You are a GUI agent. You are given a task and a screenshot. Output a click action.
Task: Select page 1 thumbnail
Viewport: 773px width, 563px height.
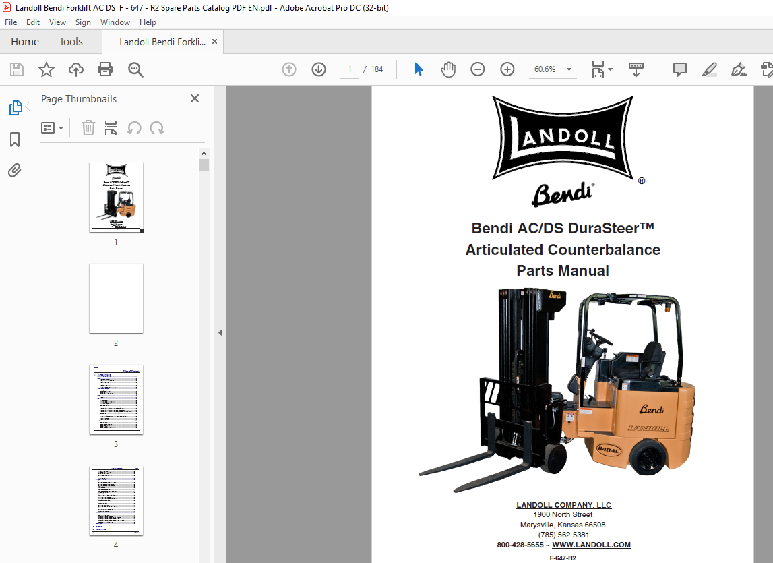pos(117,198)
